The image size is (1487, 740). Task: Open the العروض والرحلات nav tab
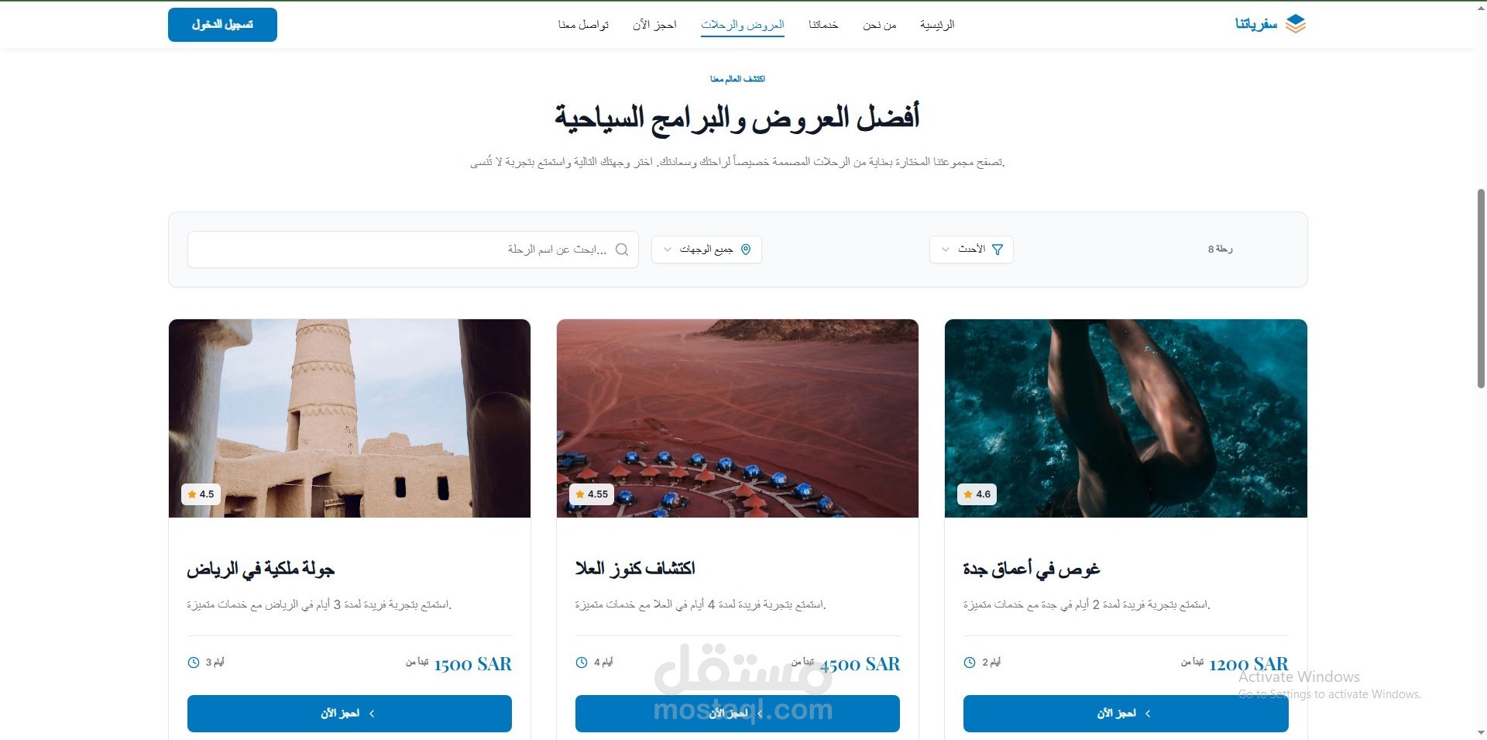coord(743,25)
